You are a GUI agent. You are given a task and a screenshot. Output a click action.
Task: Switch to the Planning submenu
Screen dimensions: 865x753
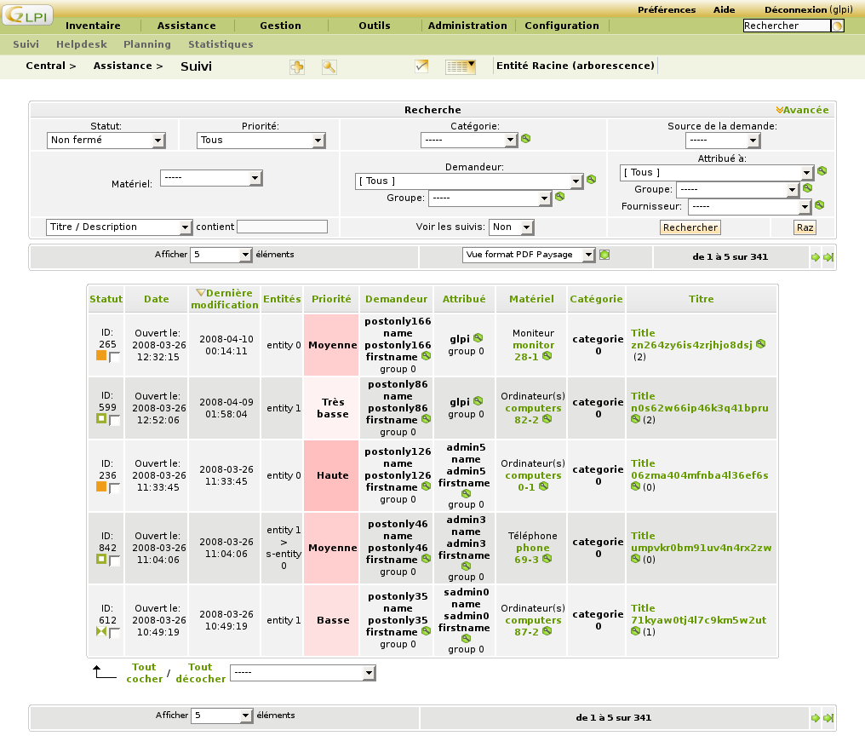[147, 44]
